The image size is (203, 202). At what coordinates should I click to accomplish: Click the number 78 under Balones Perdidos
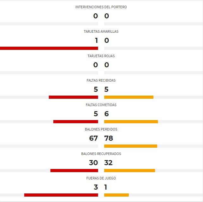109,138
